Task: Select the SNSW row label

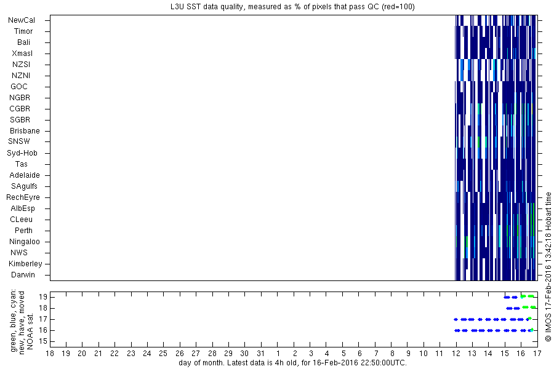Action: (19, 141)
